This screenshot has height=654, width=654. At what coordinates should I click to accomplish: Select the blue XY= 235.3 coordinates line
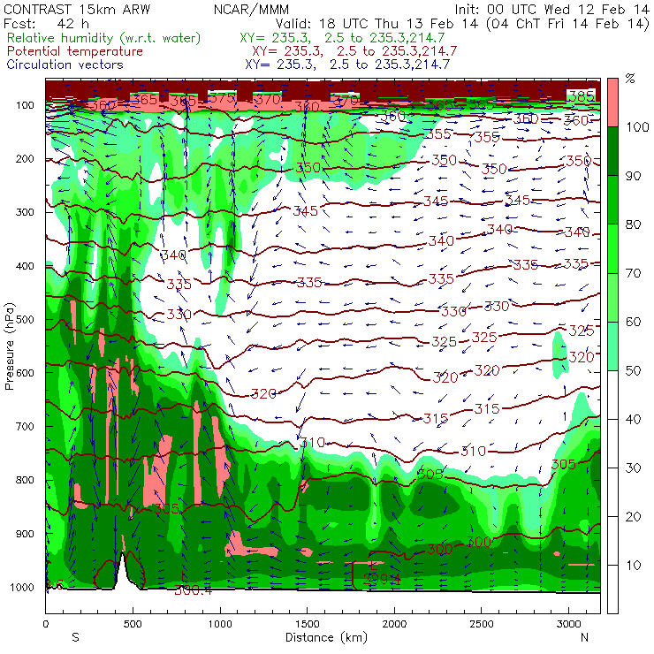(x=347, y=65)
